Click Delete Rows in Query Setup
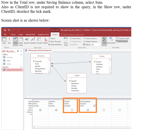 point(75,42)
